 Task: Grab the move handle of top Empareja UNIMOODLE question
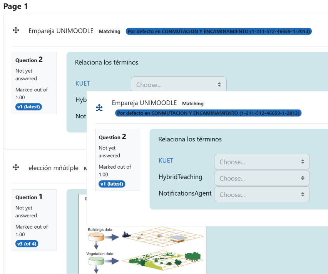(x=16, y=30)
